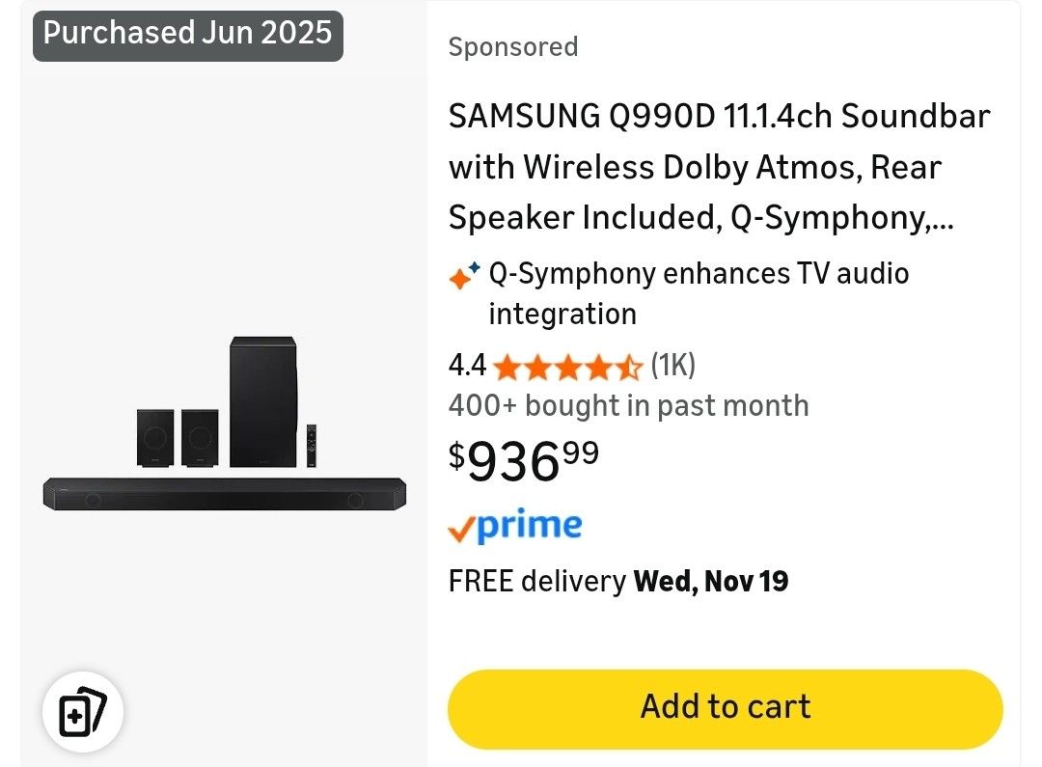Click the 400+ bought in past month label
This screenshot has width=1042, height=767.
628,405
